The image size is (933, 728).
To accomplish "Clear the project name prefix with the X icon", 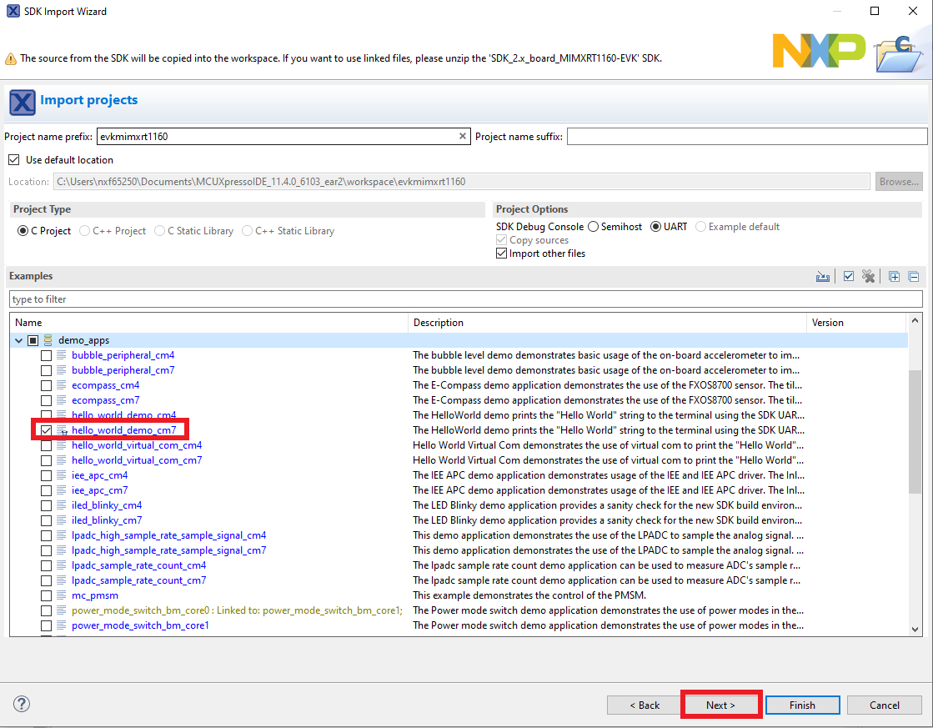I will click(x=463, y=137).
